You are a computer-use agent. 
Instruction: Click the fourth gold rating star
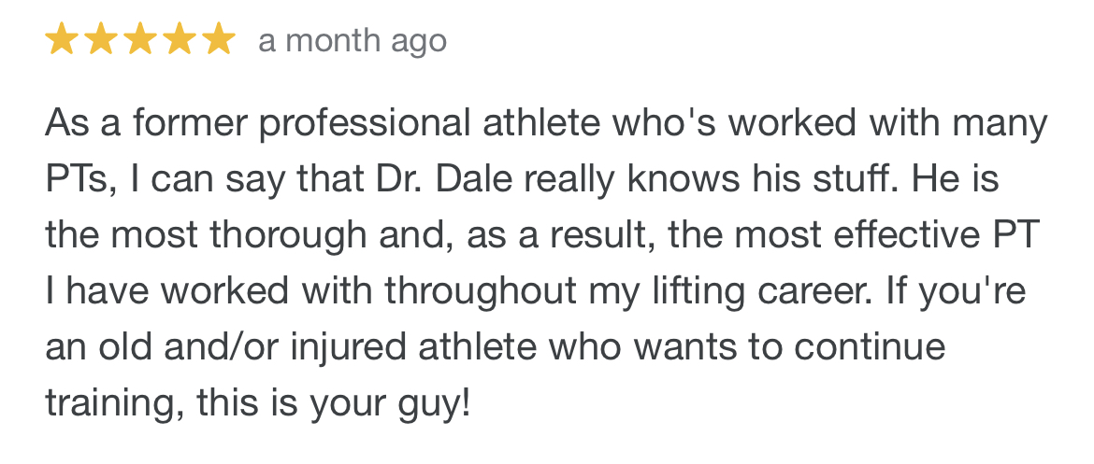pos(180,38)
